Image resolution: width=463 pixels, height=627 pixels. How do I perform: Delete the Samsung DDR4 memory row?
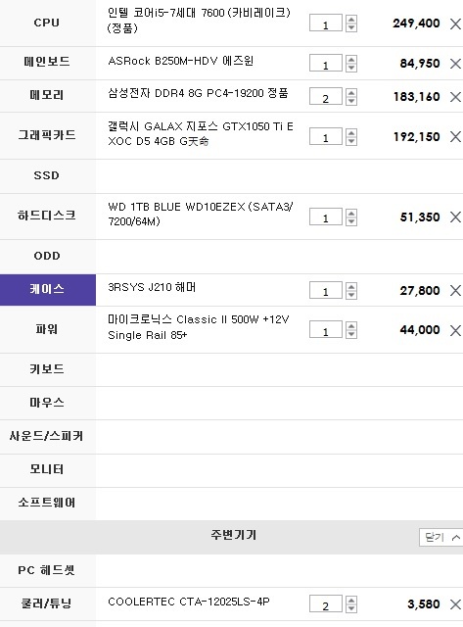(x=455, y=97)
